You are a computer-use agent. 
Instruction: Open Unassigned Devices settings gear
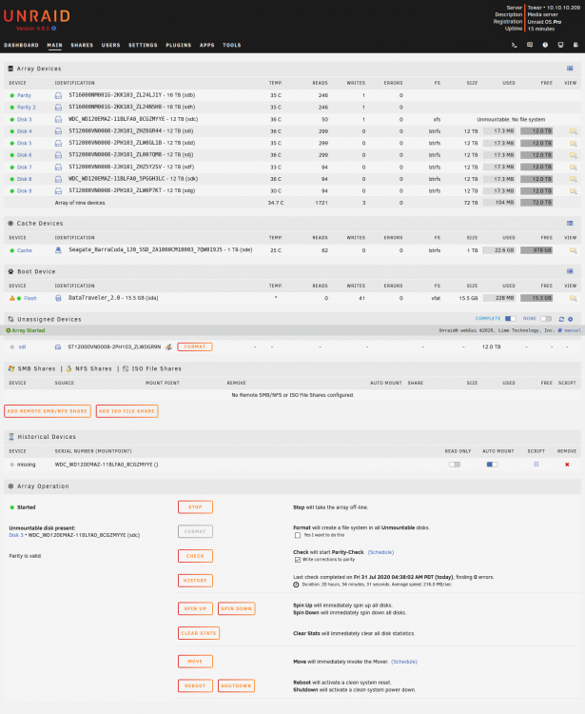click(571, 319)
